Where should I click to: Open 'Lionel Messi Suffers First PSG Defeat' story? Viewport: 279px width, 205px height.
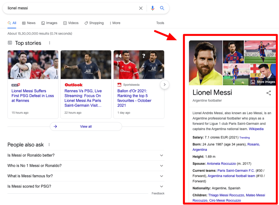click(x=33, y=96)
